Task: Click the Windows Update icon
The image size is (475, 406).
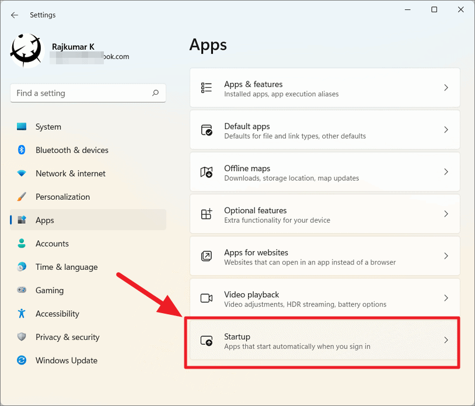Action: click(21, 360)
